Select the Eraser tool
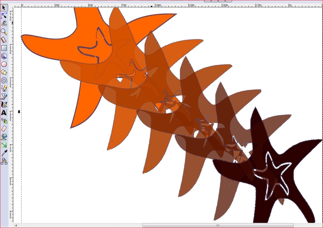The image size is (323, 228). tap(4, 129)
